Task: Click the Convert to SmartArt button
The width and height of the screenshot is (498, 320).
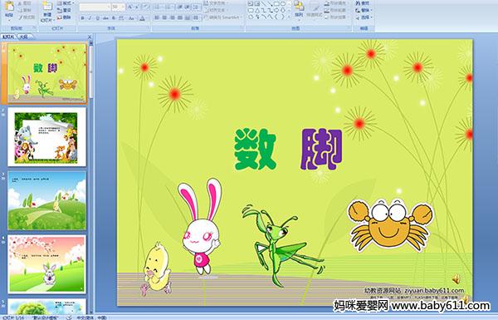Action: [222, 17]
